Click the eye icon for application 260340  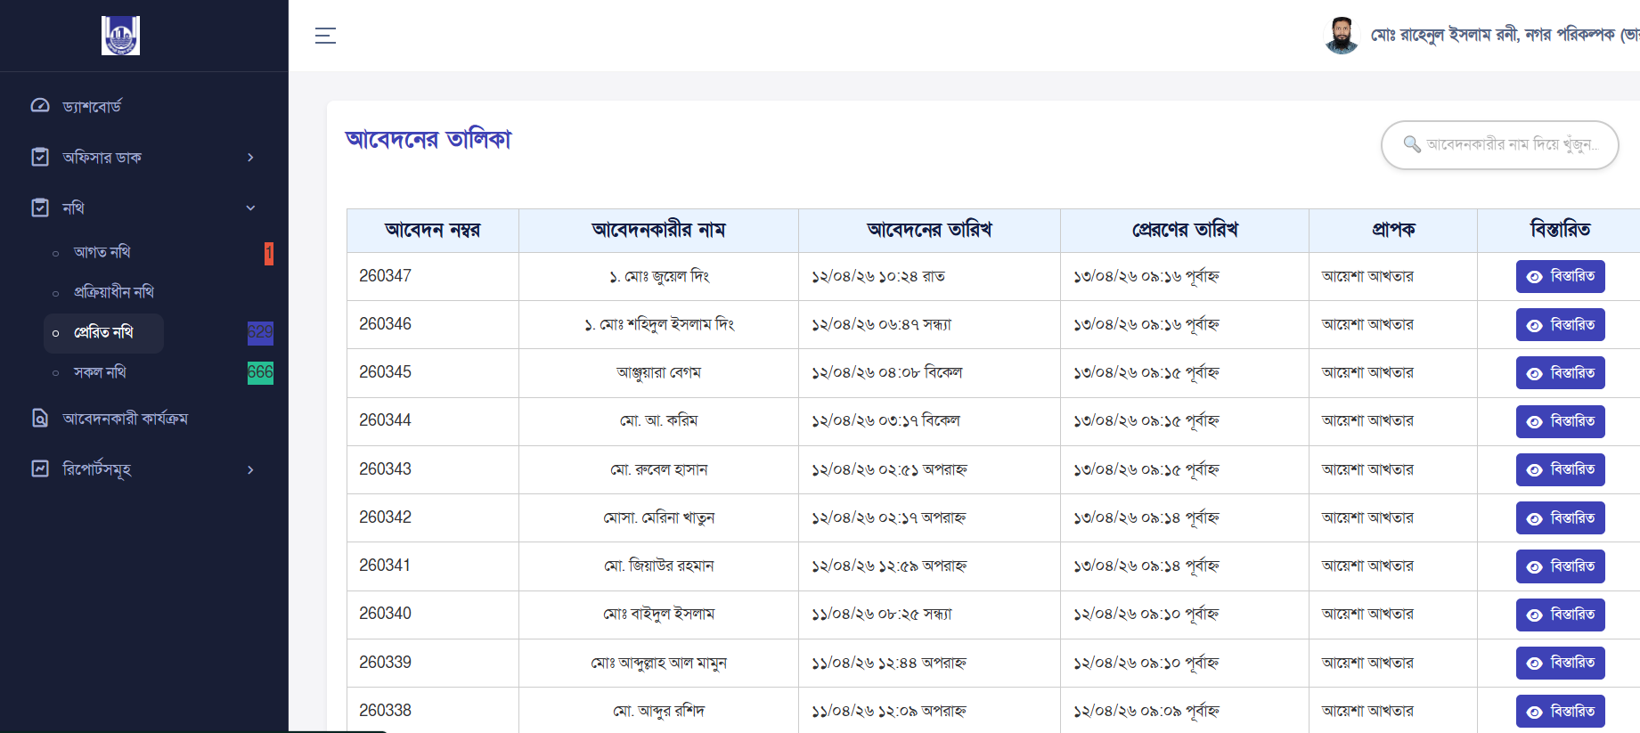tap(1534, 615)
